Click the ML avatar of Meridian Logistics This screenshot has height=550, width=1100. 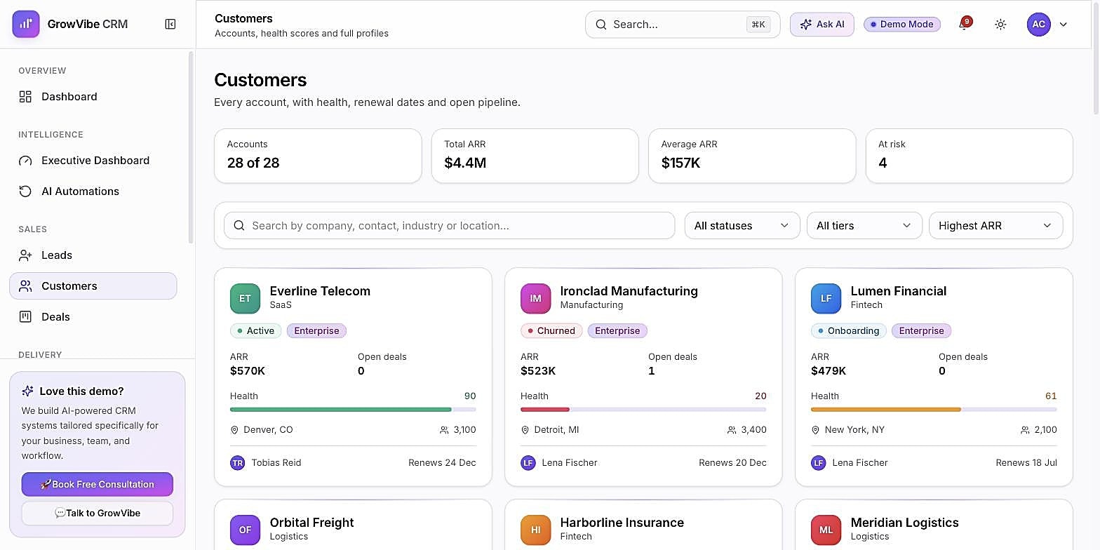pyautogui.click(x=826, y=530)
